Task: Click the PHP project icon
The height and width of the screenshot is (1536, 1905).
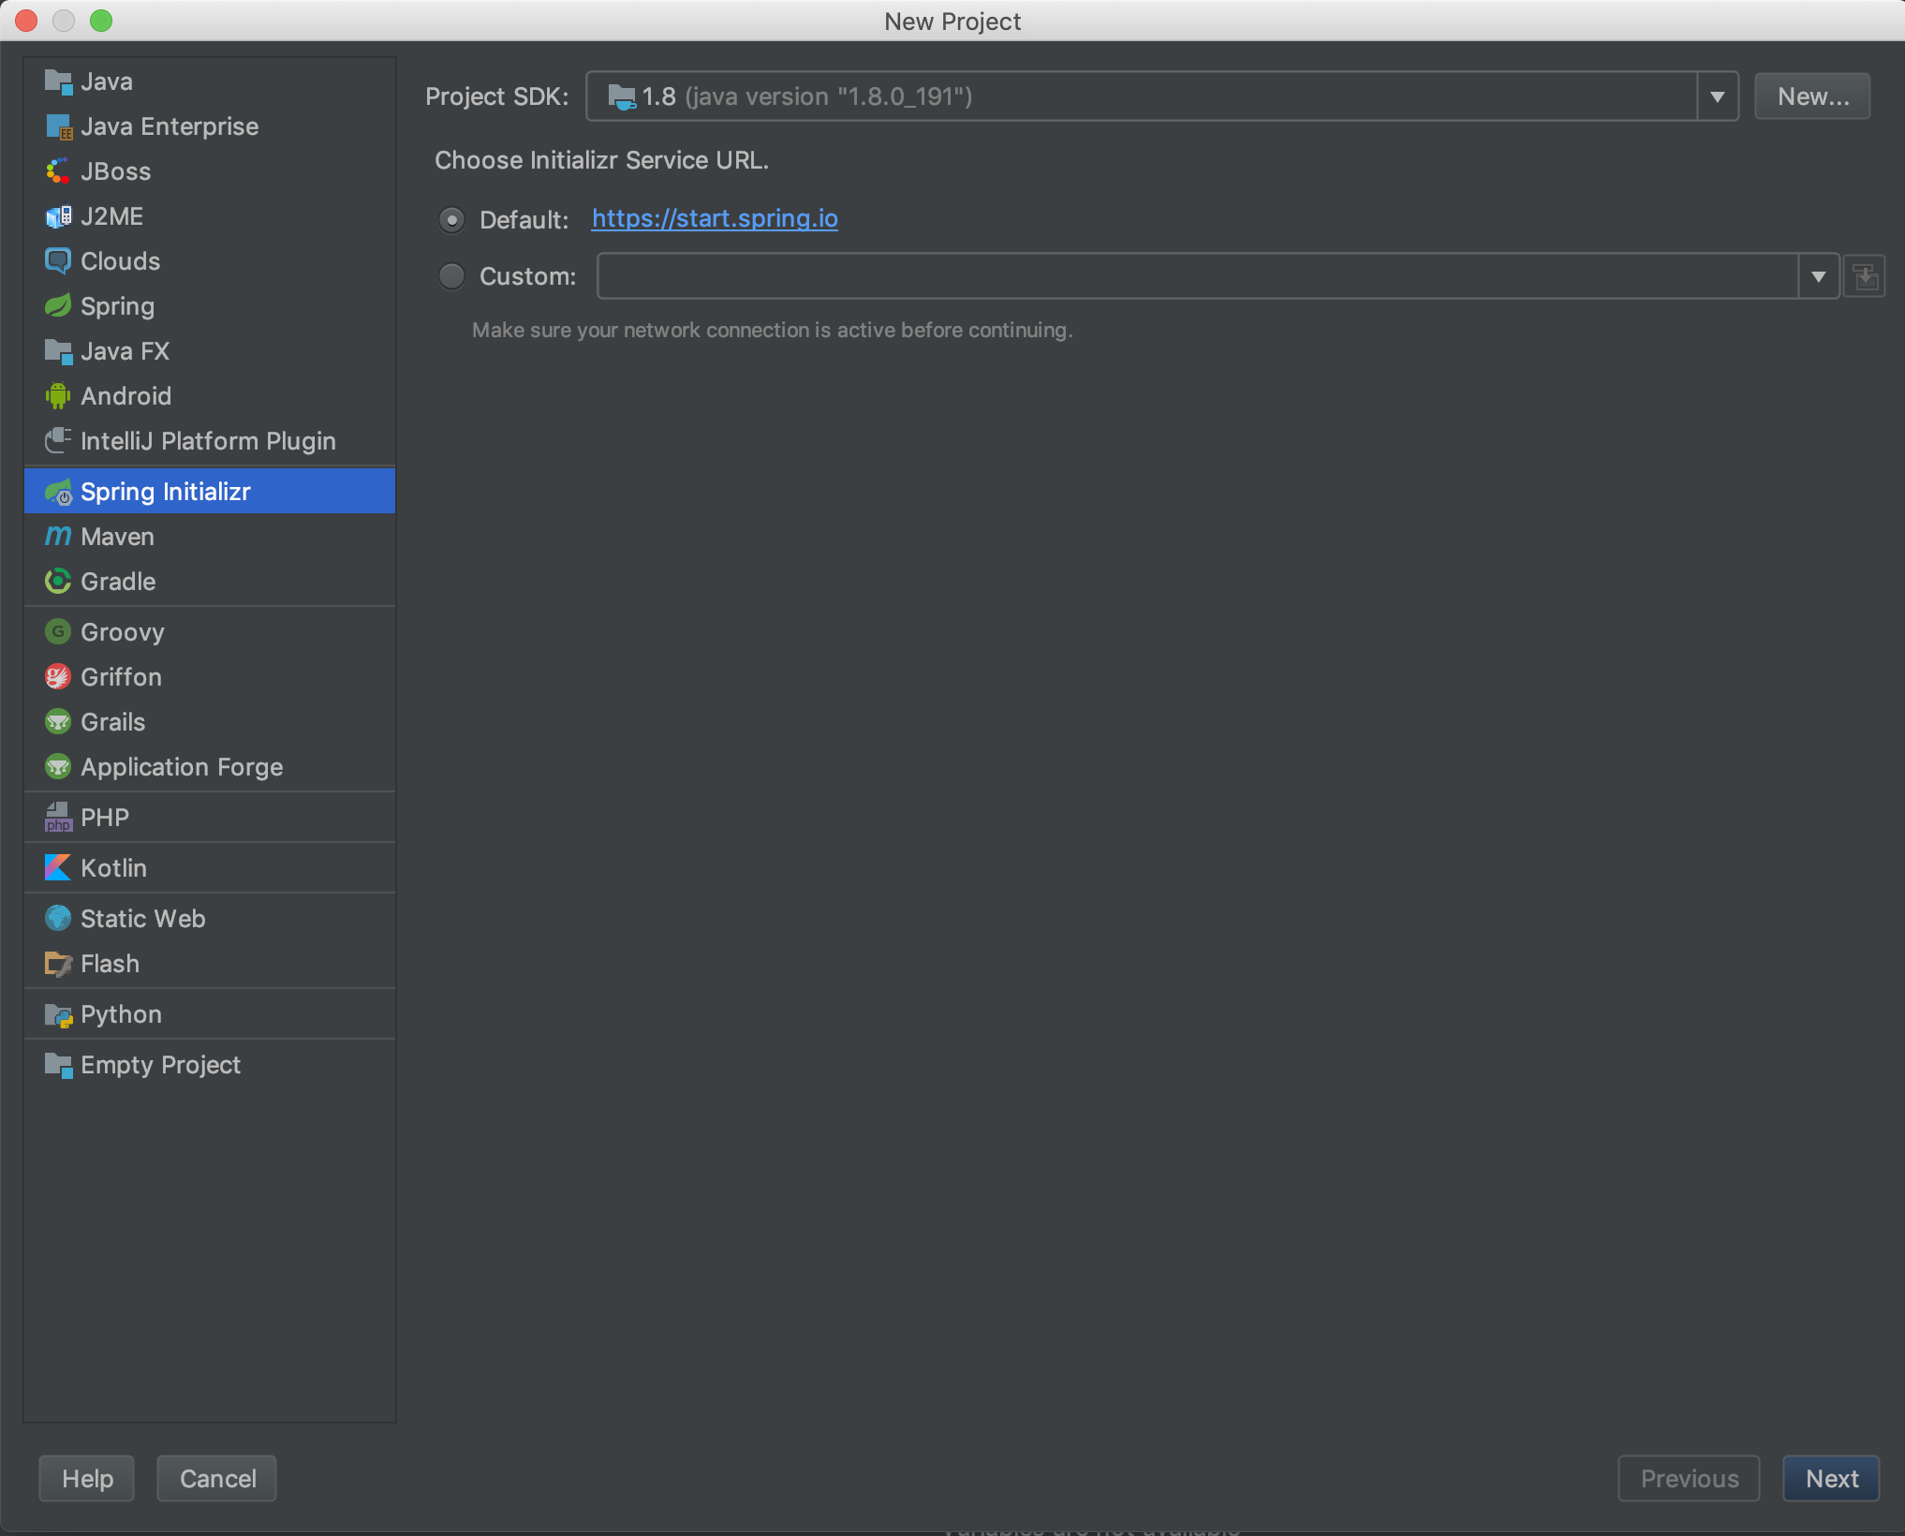Action: [58, 818]
